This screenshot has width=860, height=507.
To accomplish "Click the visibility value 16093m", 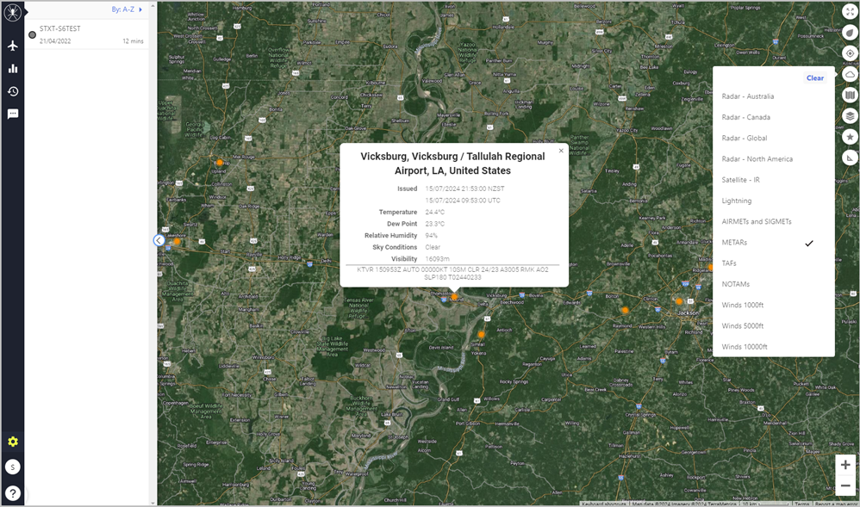I will 437,259.
